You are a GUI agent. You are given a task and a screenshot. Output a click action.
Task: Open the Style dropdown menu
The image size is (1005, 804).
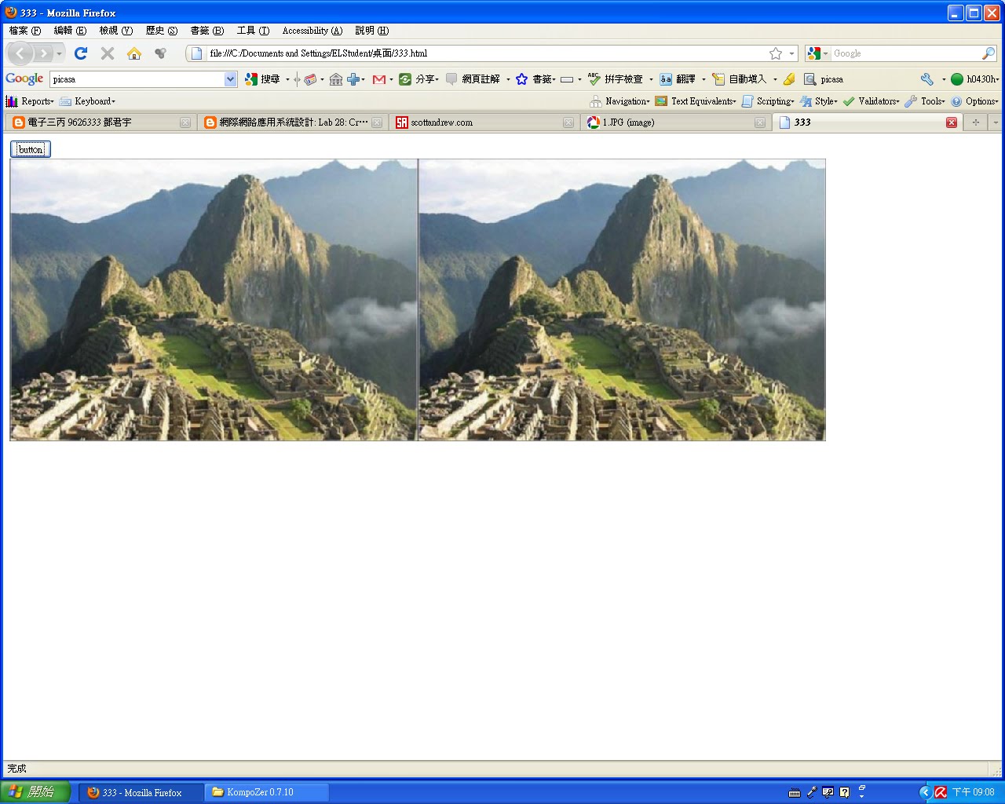click(819, 101)
